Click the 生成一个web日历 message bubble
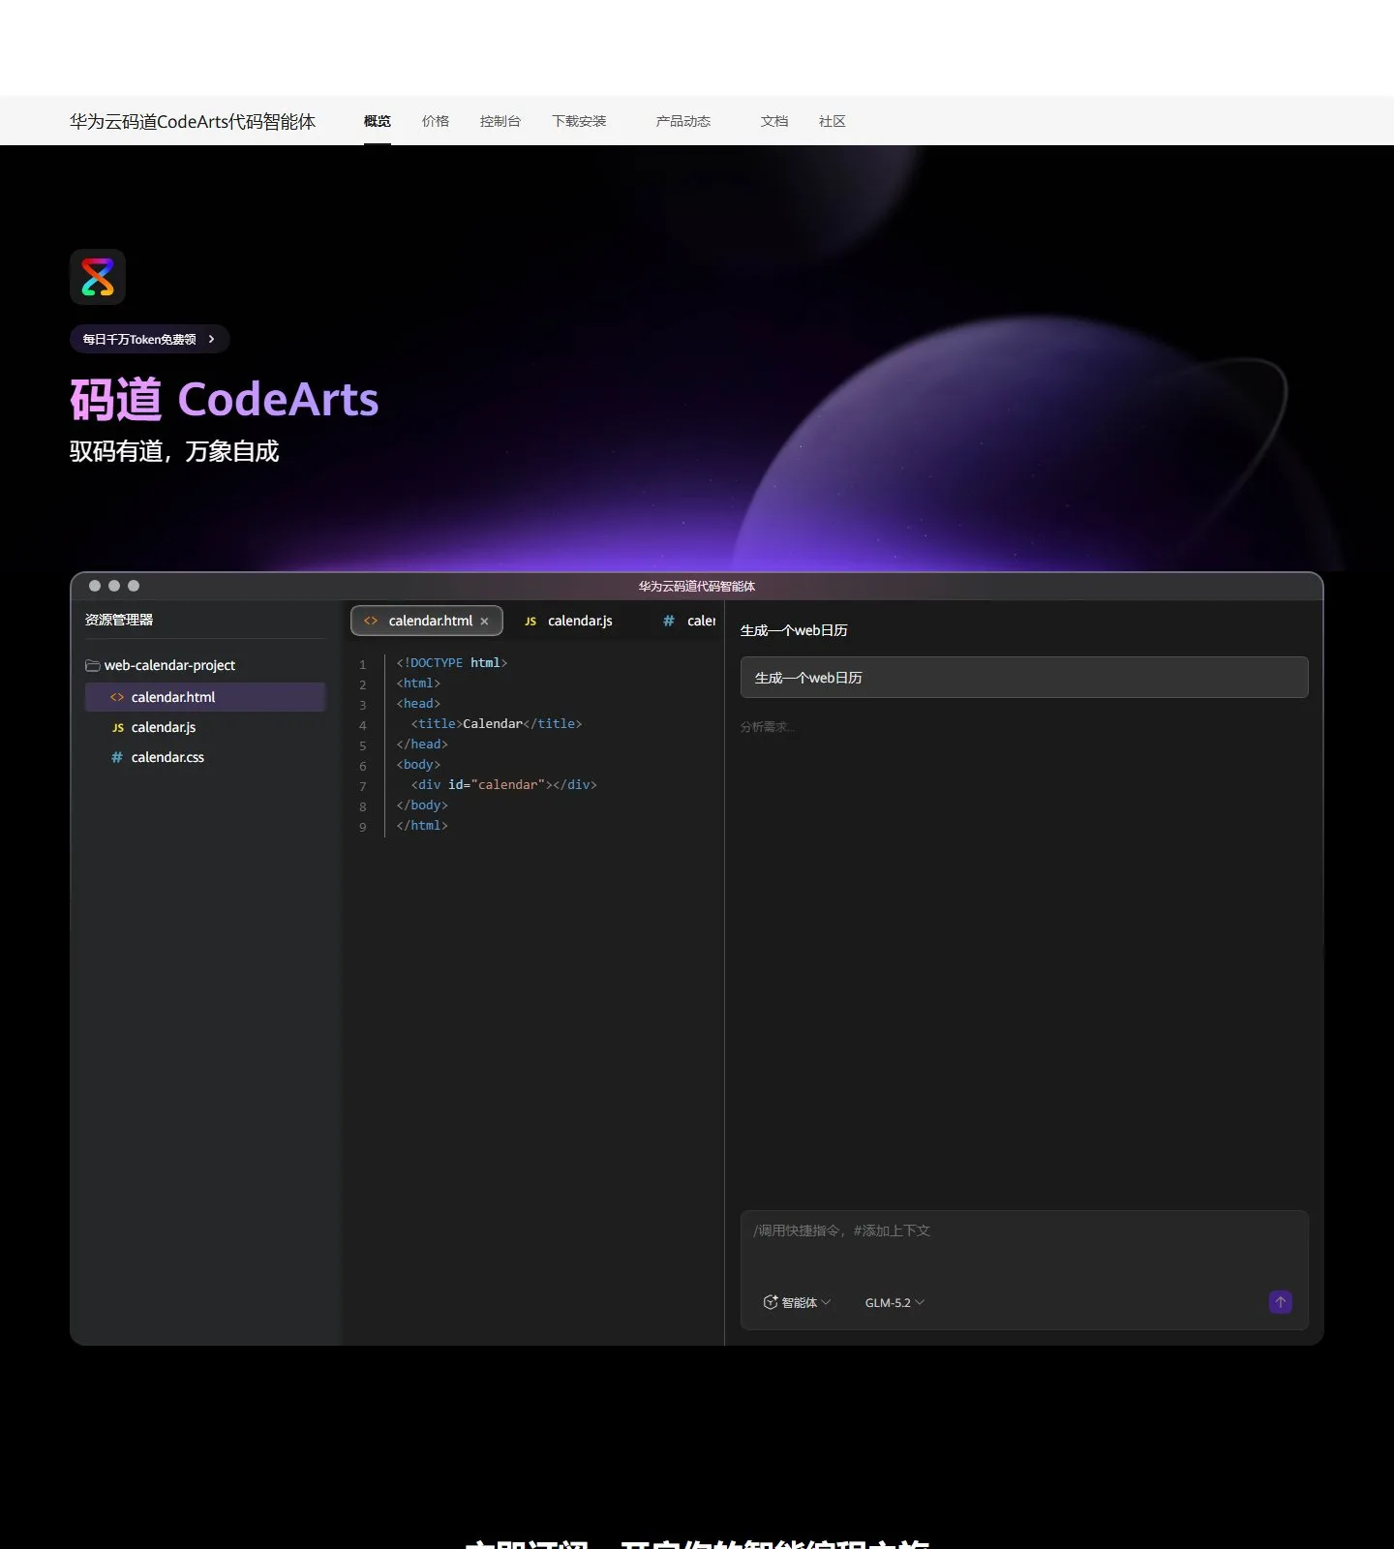1394x1549 pixels. point(1024,678)
